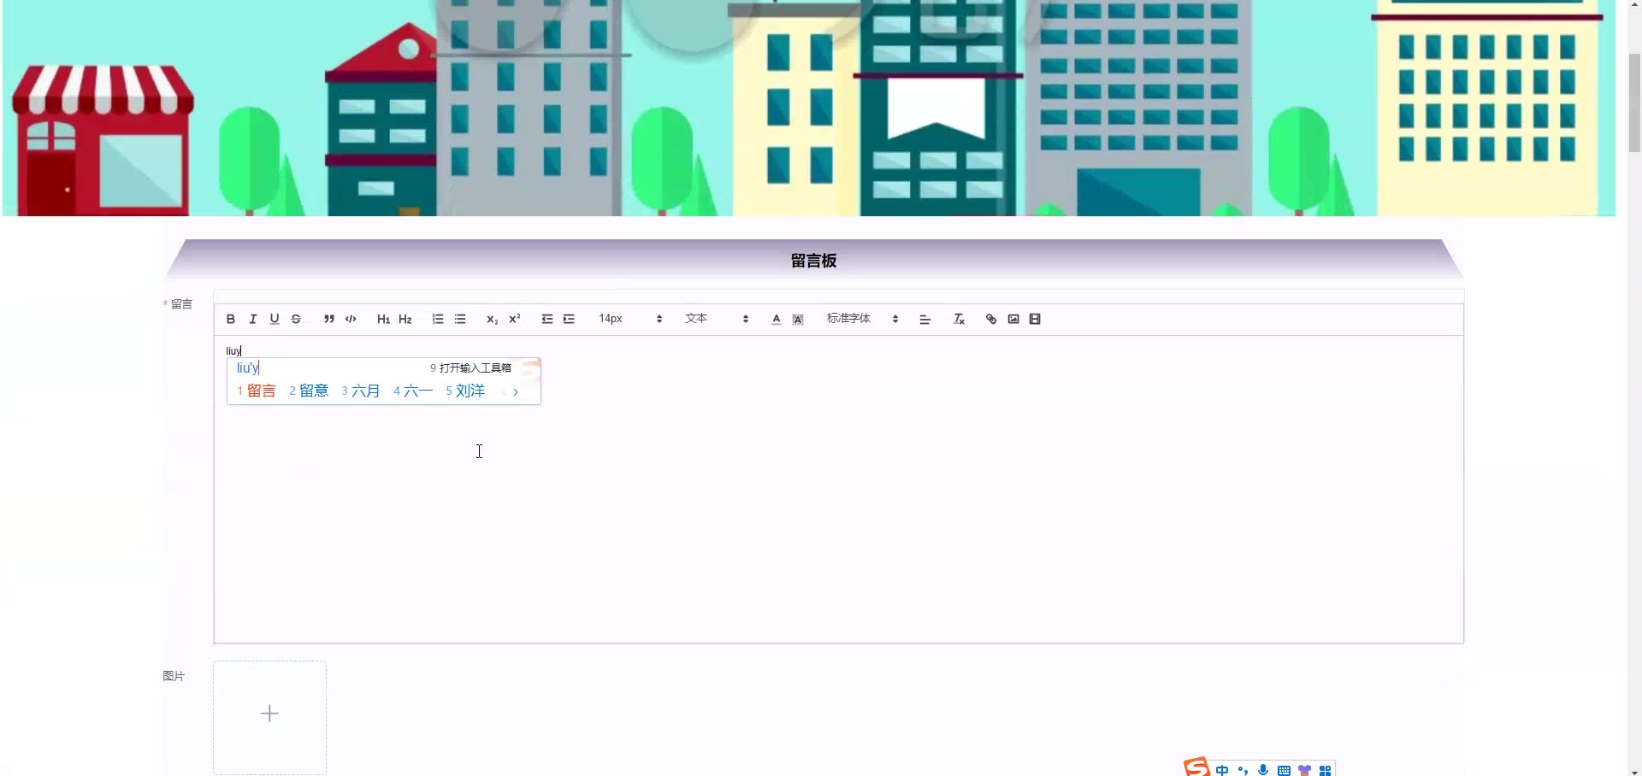
Task: Toggle italic formatting in editor toolbar
Action: pos(252,319)
